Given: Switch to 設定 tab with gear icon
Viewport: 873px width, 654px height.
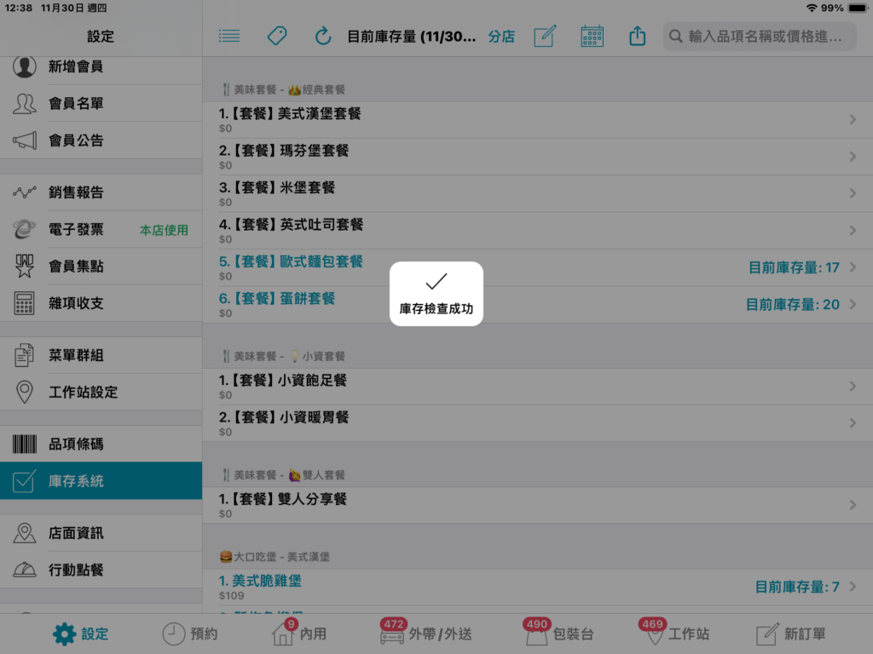Looking at the screenshot, I should (81, 634).
